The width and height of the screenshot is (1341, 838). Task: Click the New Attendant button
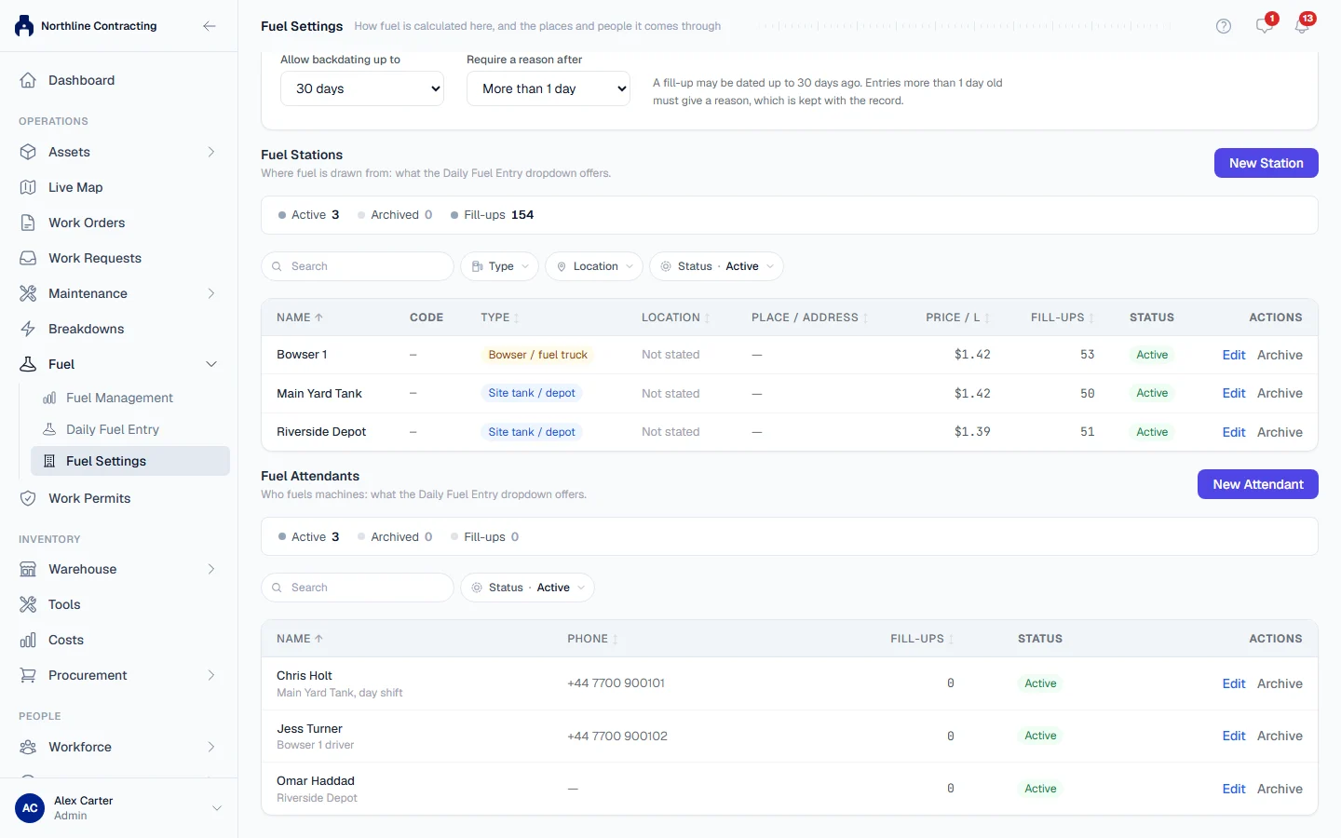pyautogui.click(x=1257, y=484)
